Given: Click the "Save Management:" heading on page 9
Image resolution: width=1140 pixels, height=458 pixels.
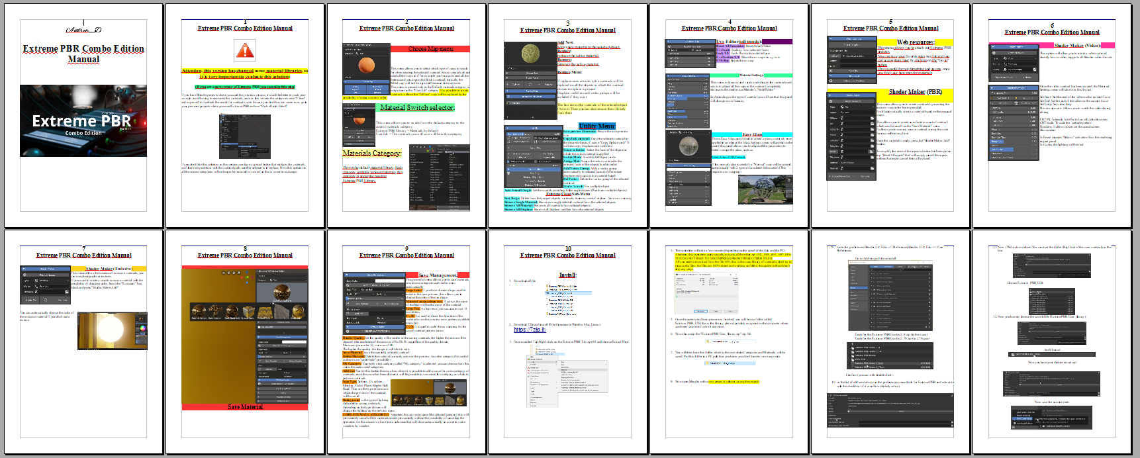Looking at the screenshot, I should (438, 275).
